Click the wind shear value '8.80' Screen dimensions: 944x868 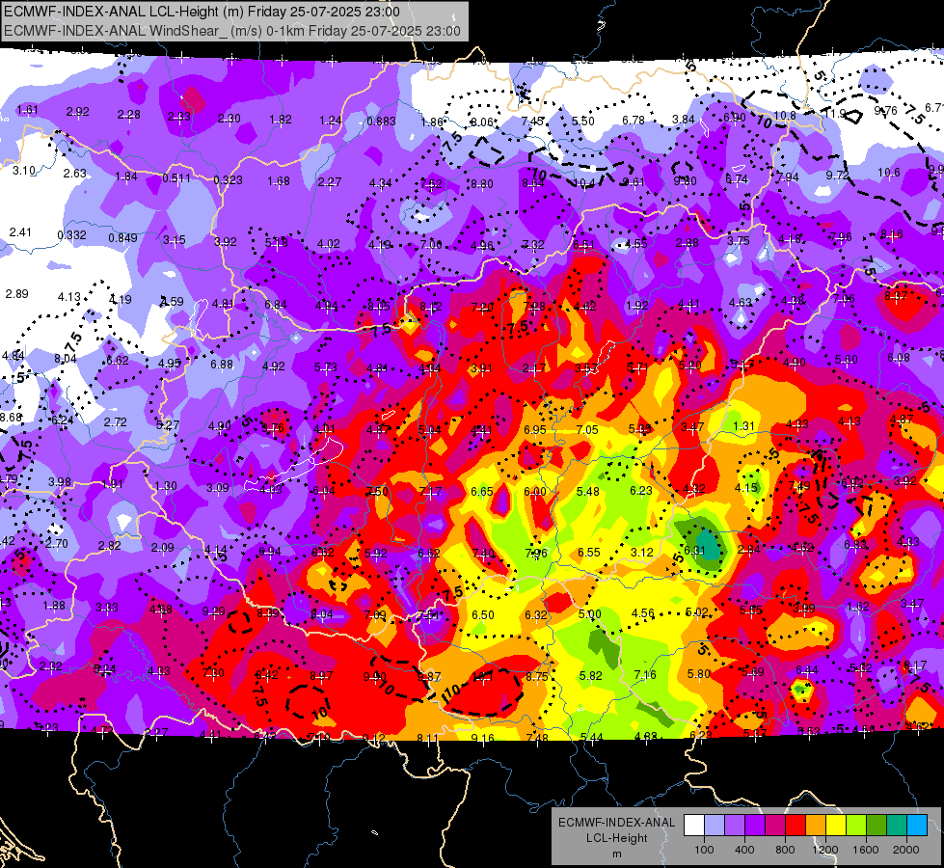481,184
